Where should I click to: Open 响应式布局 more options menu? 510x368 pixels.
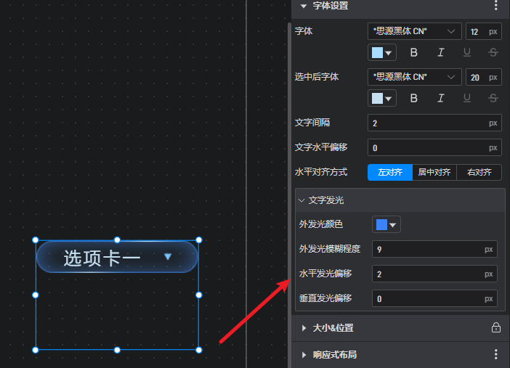[495, 354]
